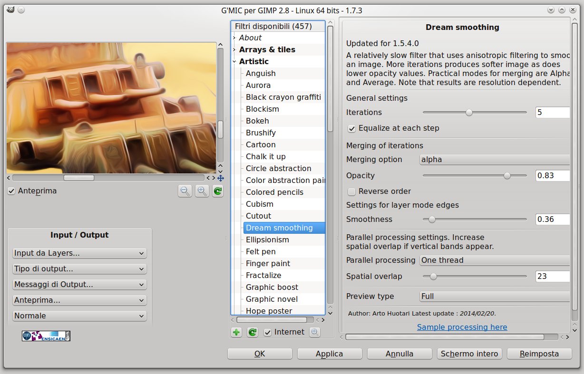The height and width of the screenshot is (374, 584).
Task: Select the Felt pen filter
Action: (x=261, y=252)
